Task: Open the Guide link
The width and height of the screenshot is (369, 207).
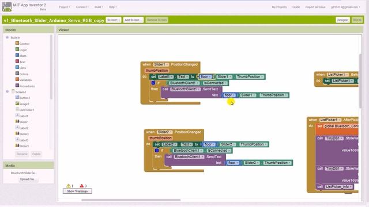Action: (x=296, y=7)
